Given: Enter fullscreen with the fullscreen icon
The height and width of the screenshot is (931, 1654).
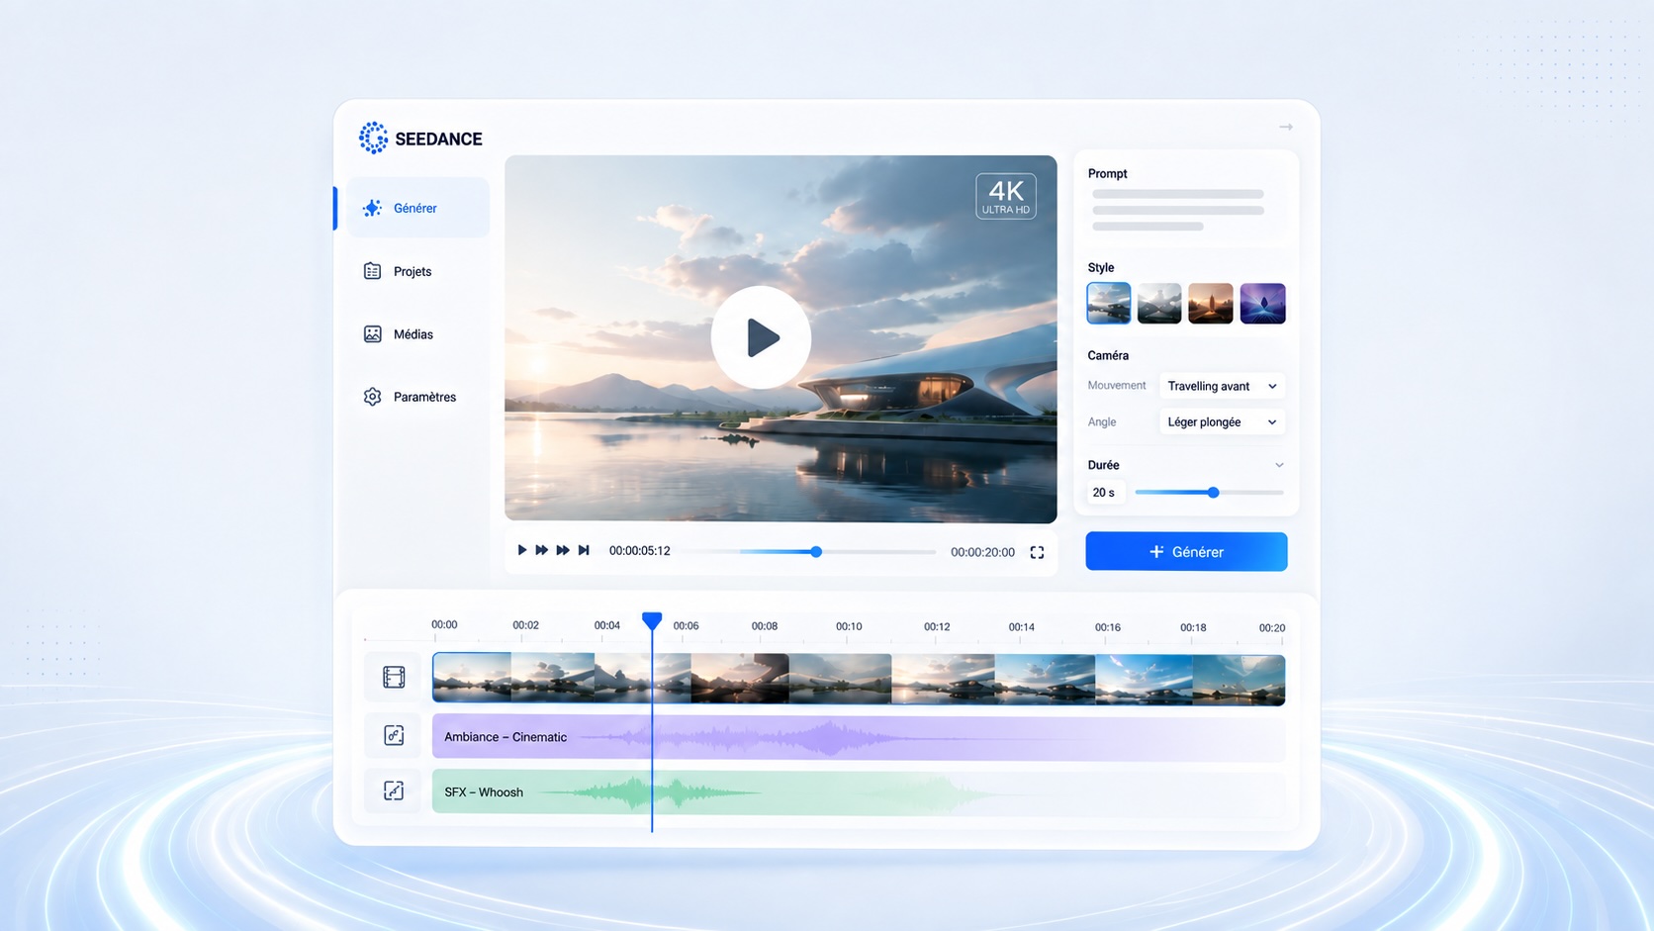Looking at the screenshot, I should (x=1037, y=552).
